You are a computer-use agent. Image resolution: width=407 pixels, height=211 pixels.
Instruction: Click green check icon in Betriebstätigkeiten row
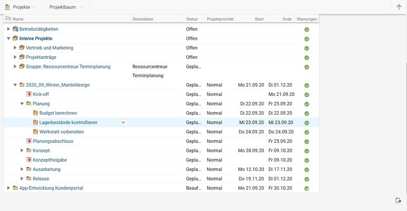(306, 30)
